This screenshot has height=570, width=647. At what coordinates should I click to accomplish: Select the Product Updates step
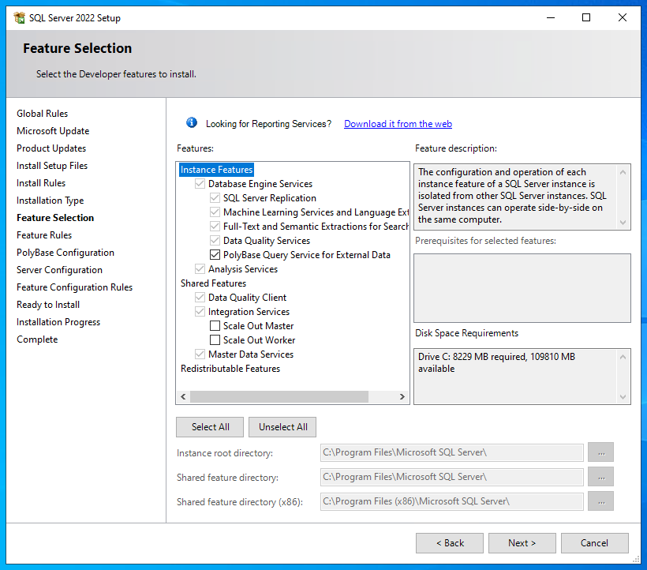51,148
